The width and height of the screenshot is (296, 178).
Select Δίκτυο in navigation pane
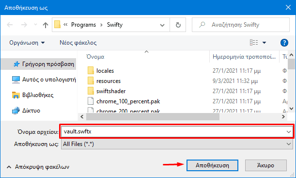click(31, 111)
